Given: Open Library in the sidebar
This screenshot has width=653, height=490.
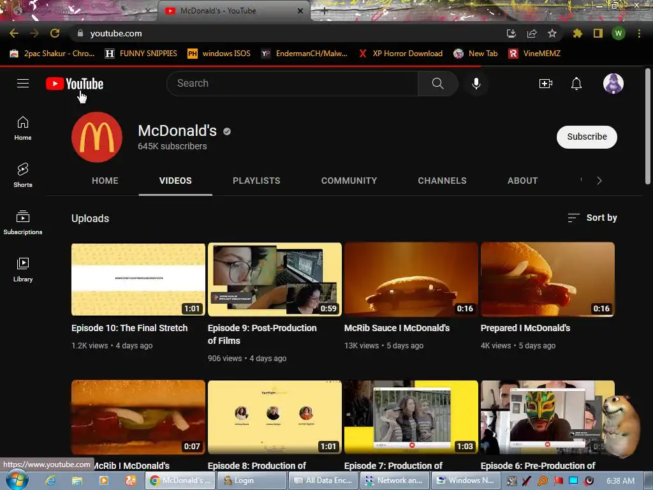Looking at the screenshot, I should click(x=23, y=270).
